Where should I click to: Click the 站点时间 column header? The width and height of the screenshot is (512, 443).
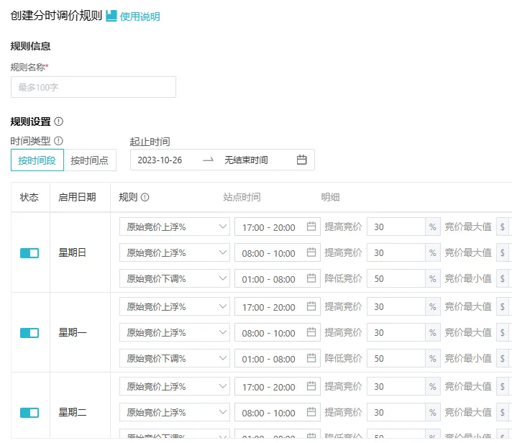pyautogui.click(x=242, y=197)
